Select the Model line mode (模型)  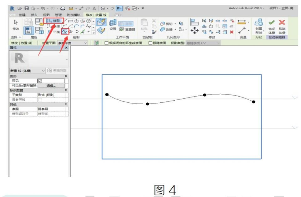tap(54, 21)
